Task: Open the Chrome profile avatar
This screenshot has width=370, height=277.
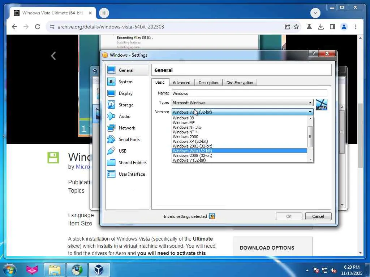Action: tap(344, 27)
